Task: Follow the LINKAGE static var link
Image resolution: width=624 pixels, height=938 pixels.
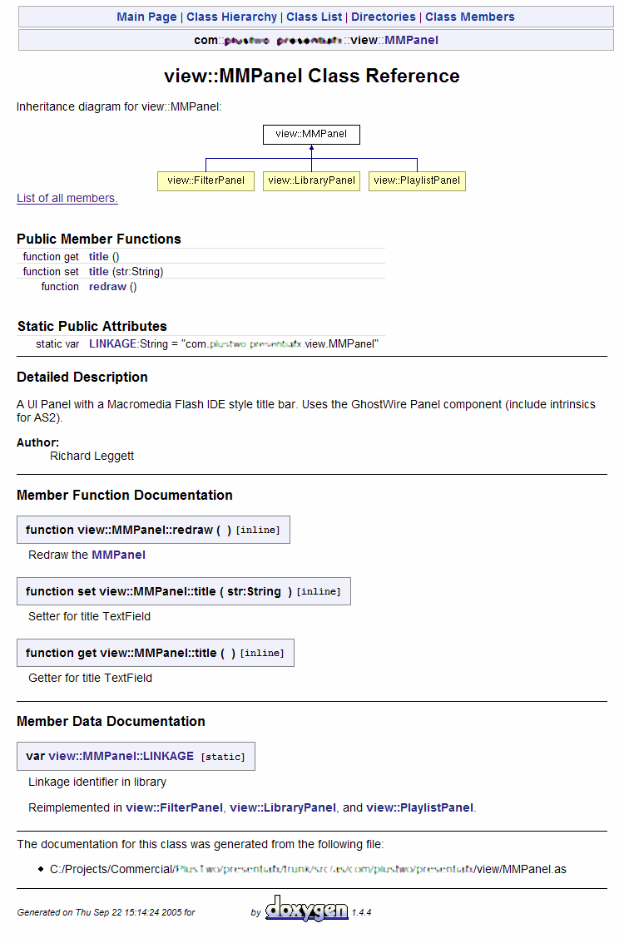Action: click(112, 344)
